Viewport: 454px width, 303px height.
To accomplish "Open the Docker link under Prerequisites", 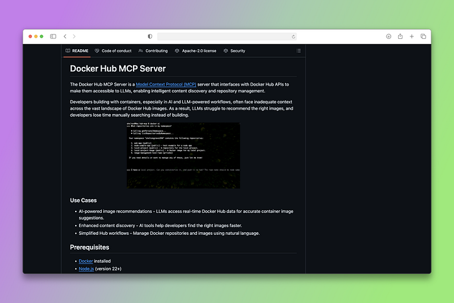I will pyautogui.click(x=86, y=261).
